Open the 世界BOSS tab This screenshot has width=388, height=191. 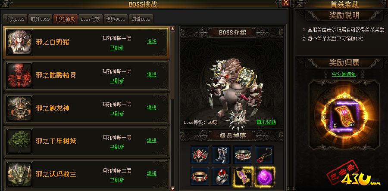click(x=116, y=19)
